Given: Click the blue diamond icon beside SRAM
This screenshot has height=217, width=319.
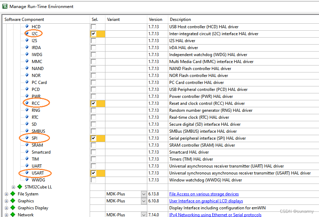Looking at the screenshot, I should point(27,145).
